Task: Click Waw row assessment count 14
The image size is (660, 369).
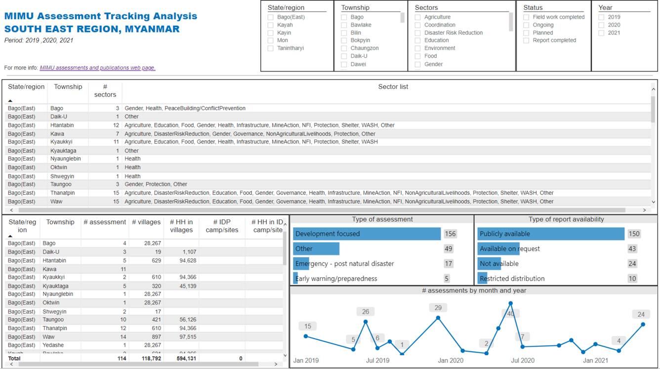Action: pos(123,336)
